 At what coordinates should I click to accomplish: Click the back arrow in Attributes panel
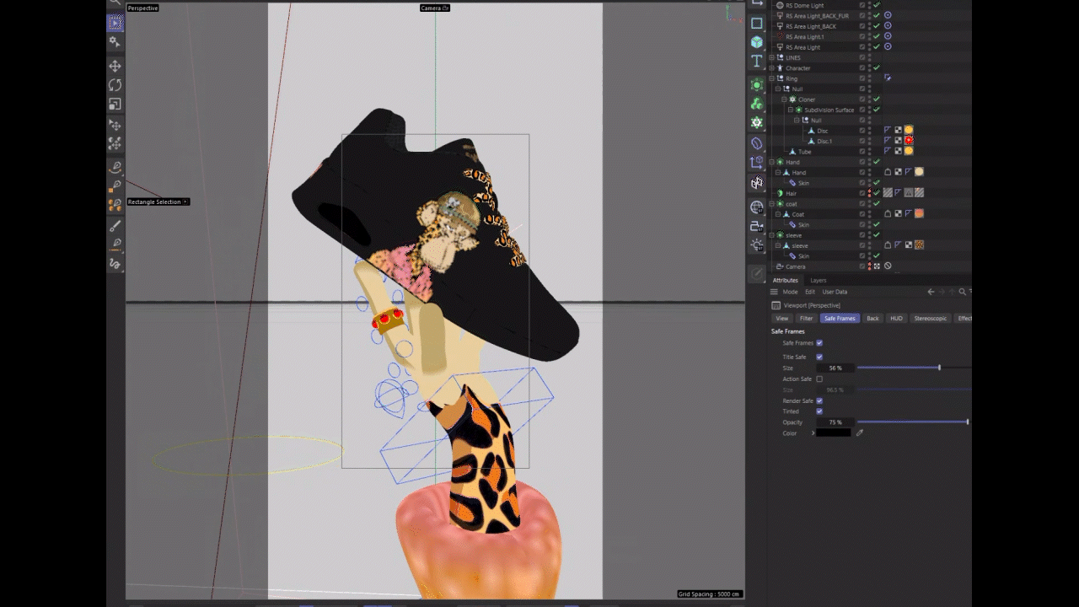(931, 292)
